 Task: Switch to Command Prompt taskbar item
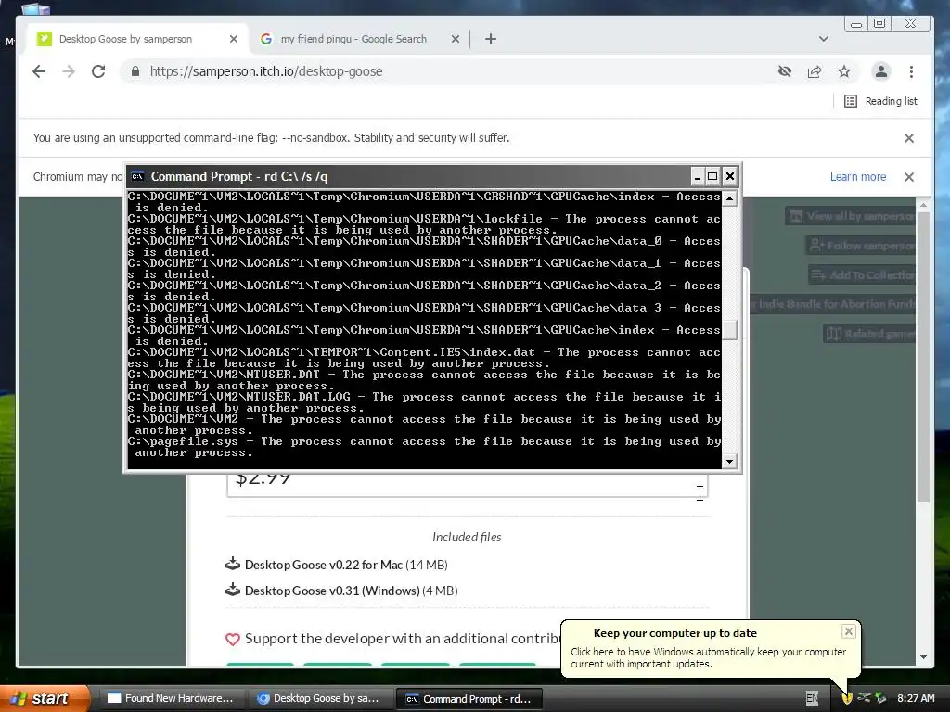point(469,699)
